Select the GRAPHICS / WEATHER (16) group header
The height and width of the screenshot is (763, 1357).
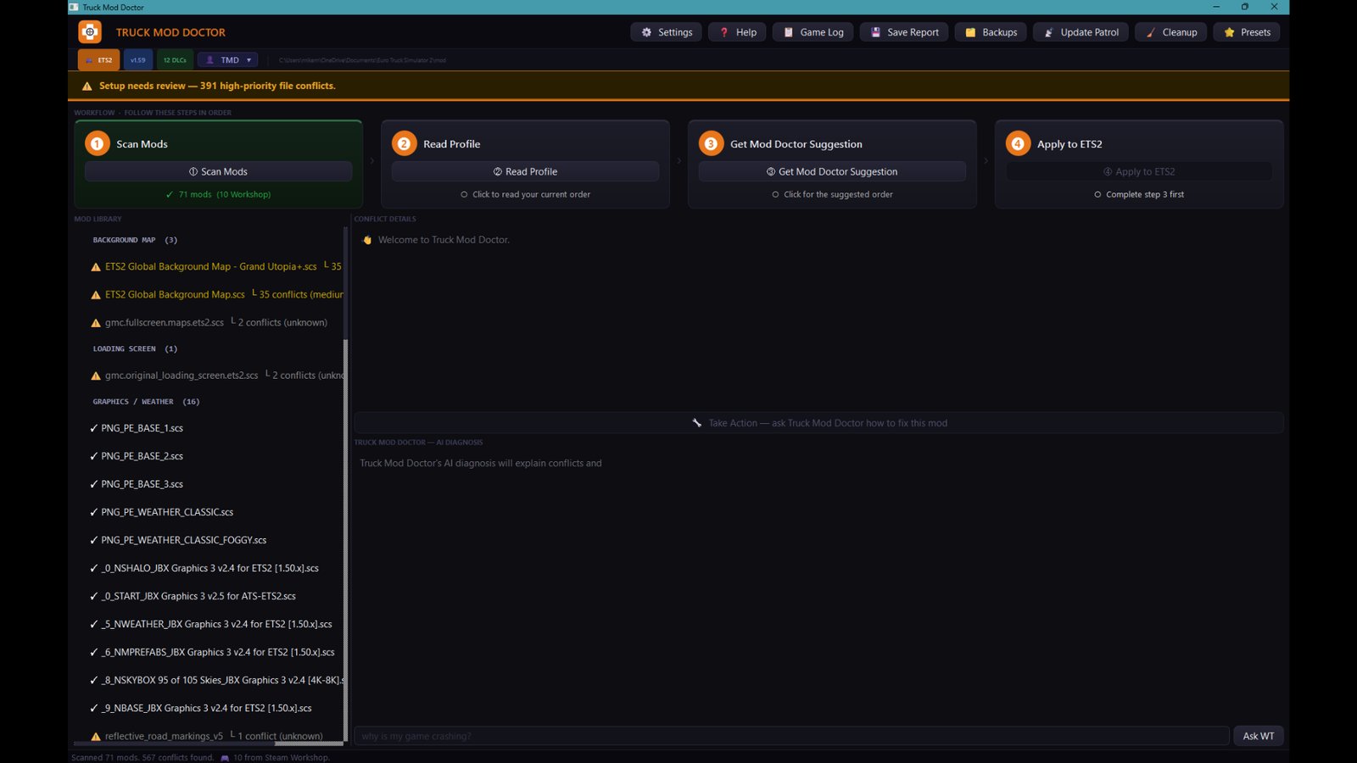pyautogui.click(x=146, y=402)
